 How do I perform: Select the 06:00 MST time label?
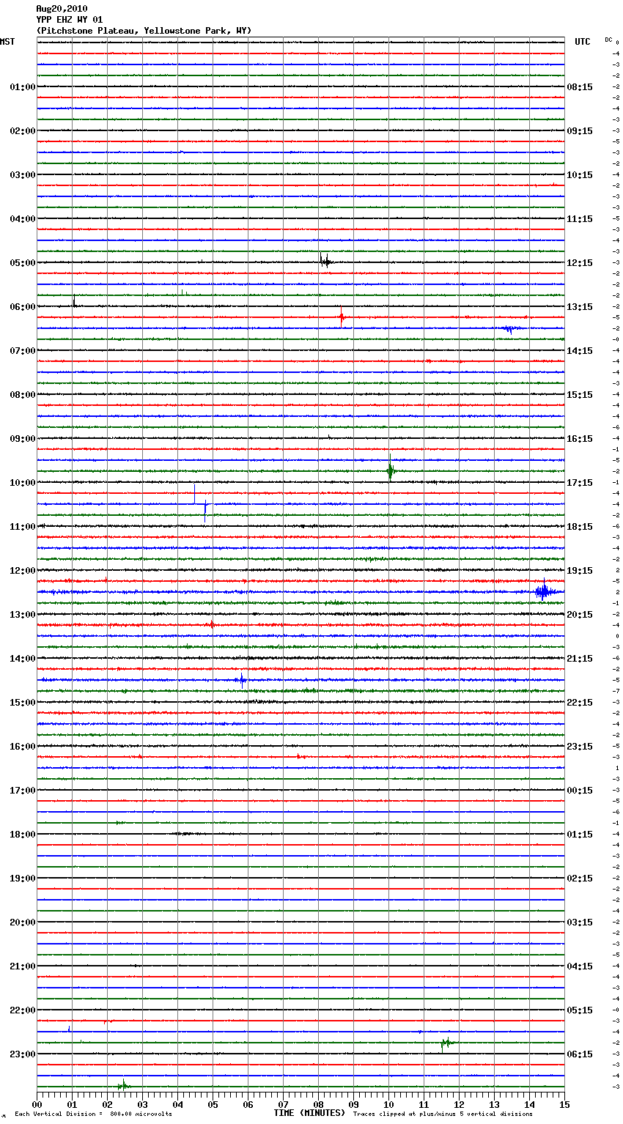[x=23, y=307]
